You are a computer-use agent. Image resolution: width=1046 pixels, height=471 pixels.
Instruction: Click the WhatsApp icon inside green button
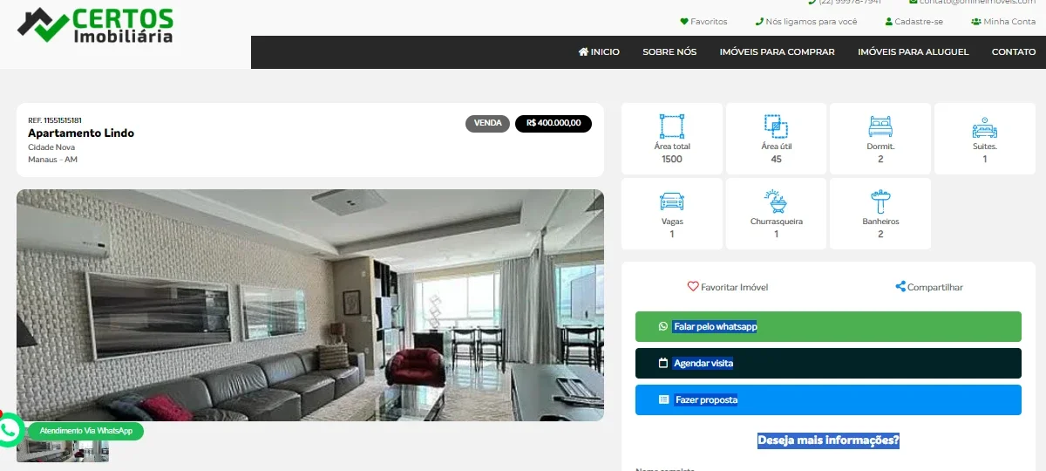click(x=663, y=326)
